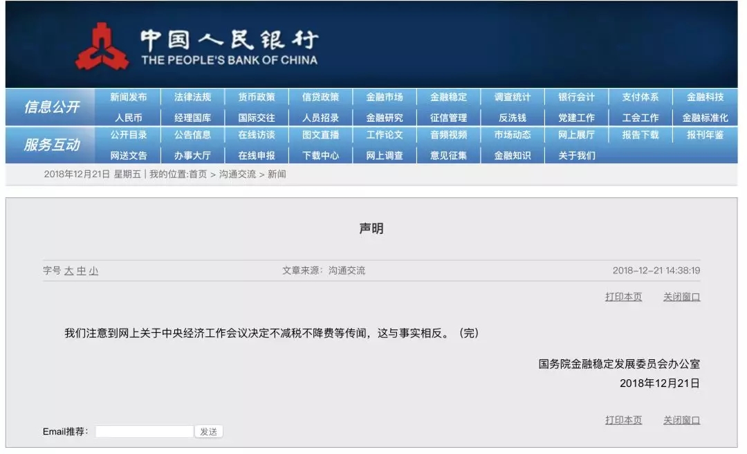
Task: Select 在线申报 menu item
Action: (x=257, y=156)
